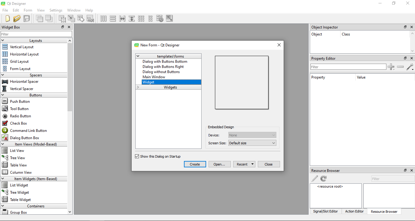This screenshot has width=415, height=221.
Task: Click the New form toolbar icon
Action: (7, 18)
